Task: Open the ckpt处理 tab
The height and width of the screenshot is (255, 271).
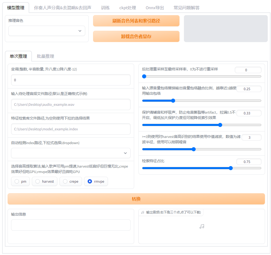Action: (127, 8)
